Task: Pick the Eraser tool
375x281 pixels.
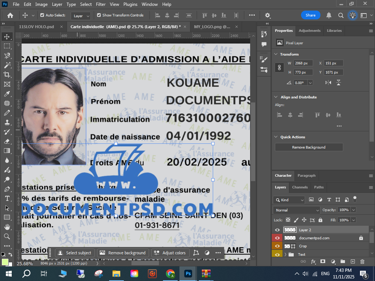Action: 7,141
